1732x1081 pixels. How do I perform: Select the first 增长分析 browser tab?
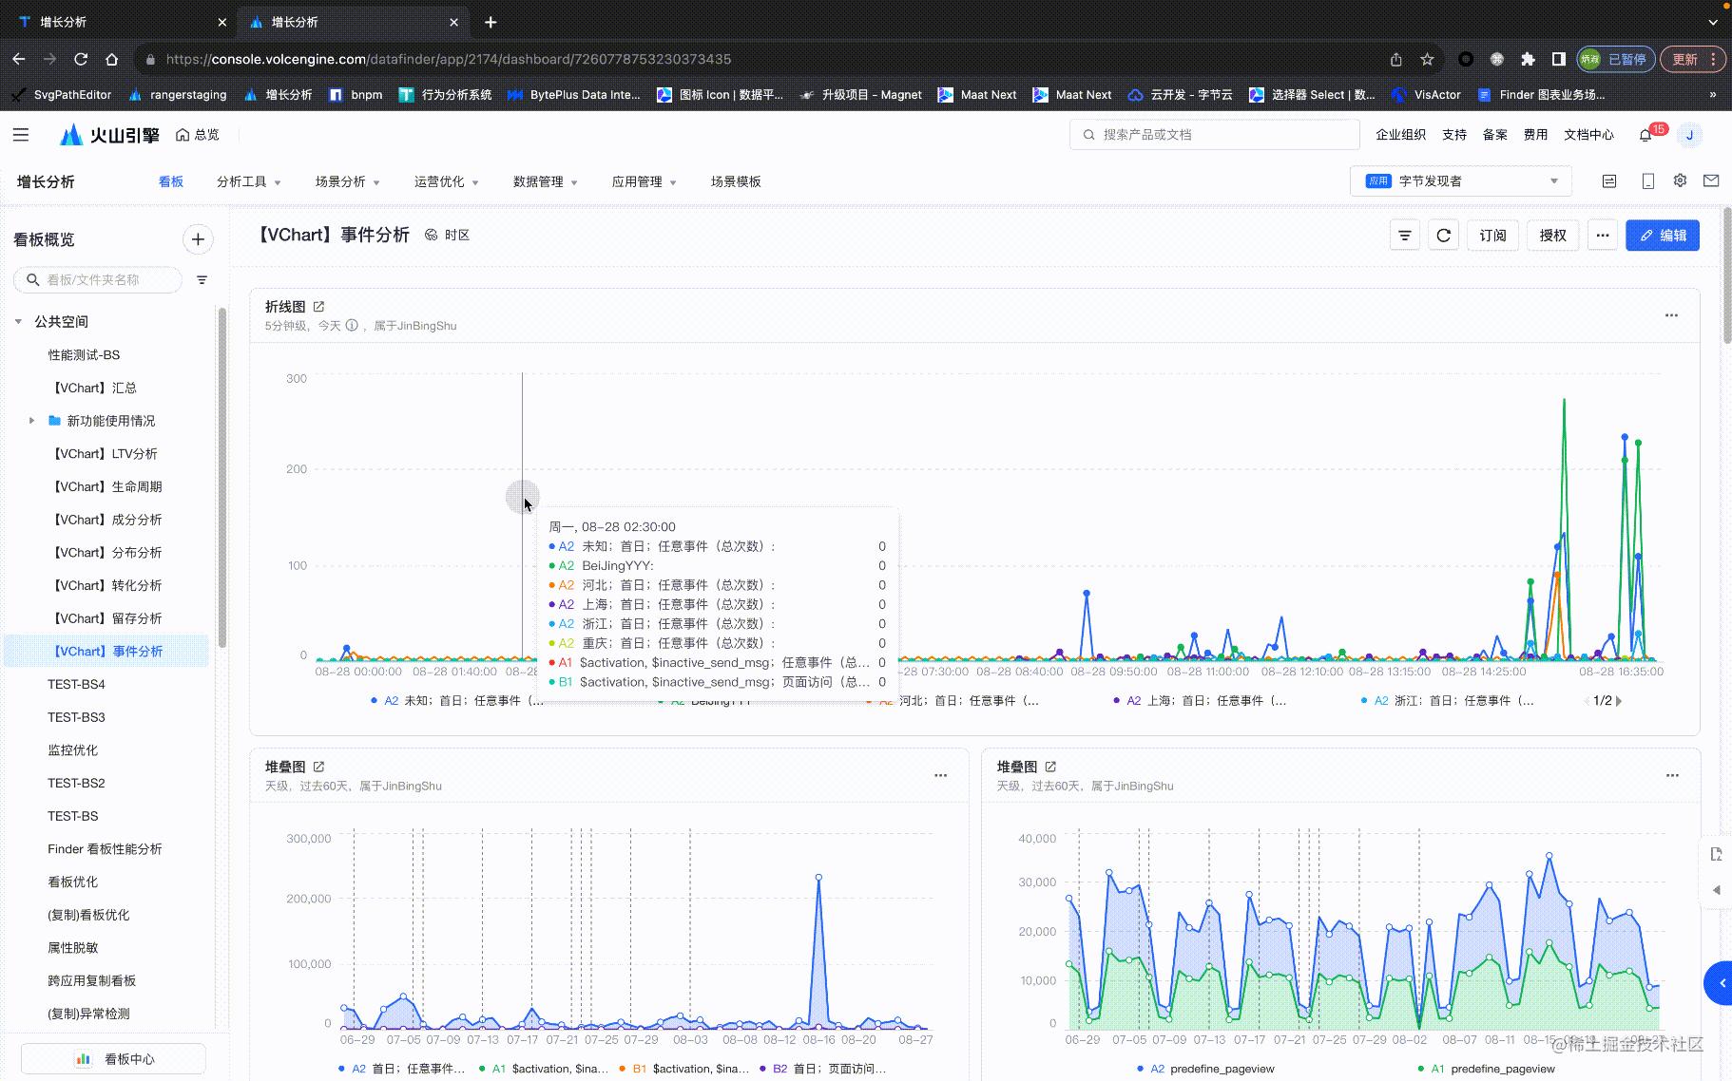(x=114, y=21)
